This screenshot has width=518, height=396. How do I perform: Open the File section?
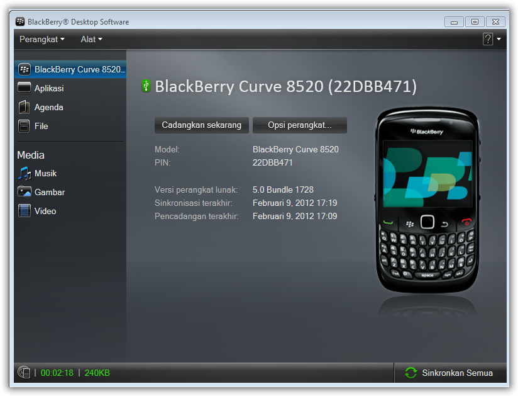click(70, 126)
